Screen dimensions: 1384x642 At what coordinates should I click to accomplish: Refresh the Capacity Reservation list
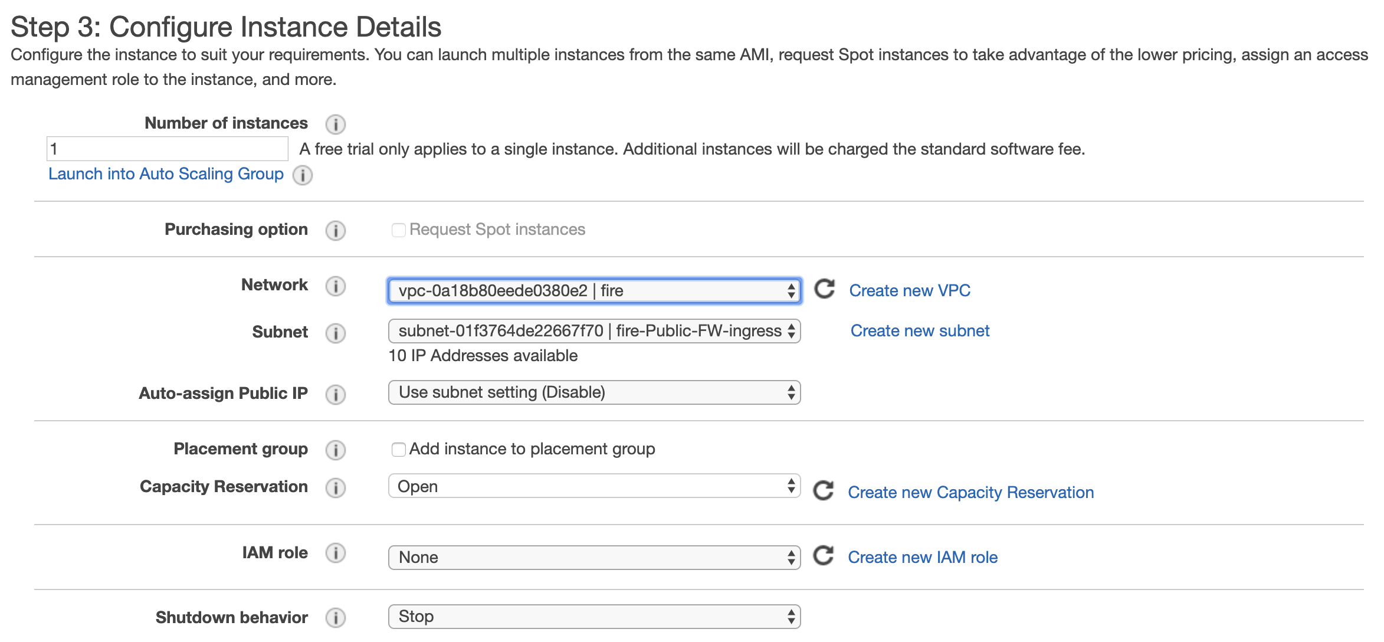click(823, 491)
